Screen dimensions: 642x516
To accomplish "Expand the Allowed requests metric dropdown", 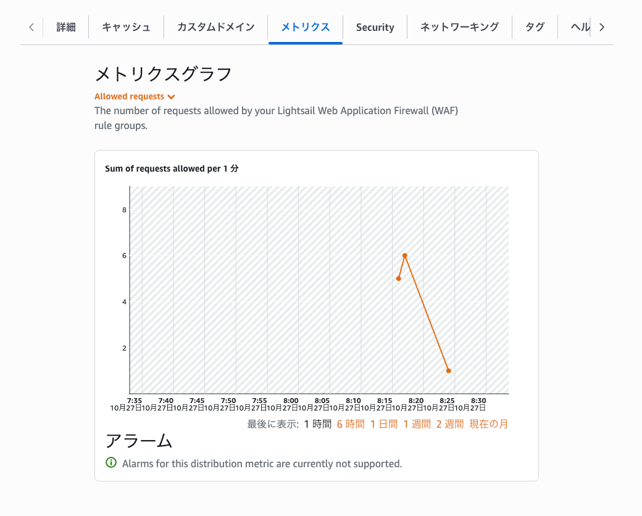I will tap(135, 97).
